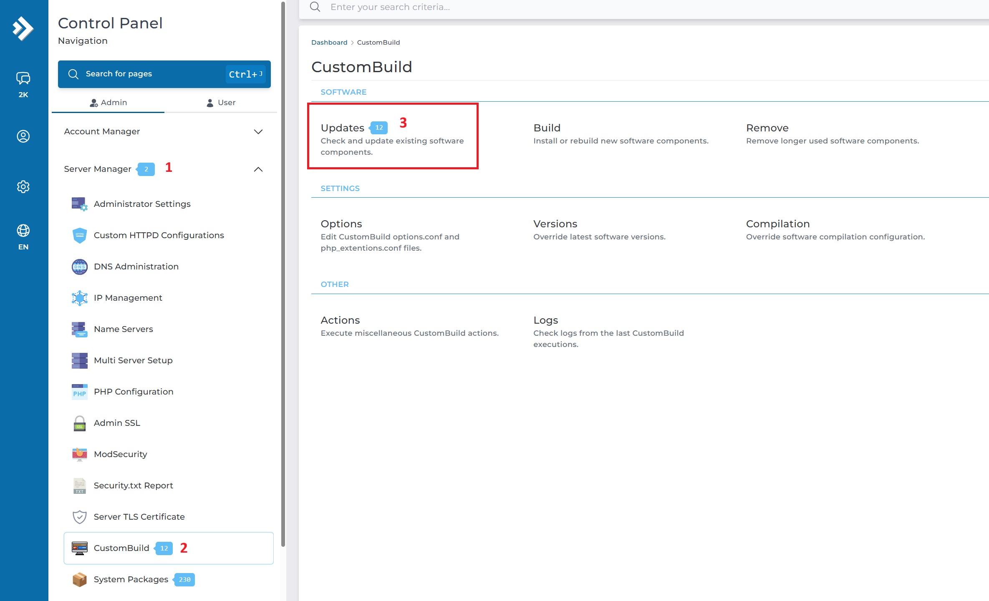The width and height of the screenshot is (989, 601).
Task: Click the DNS Administration globe icon
Action: (79, 267)
